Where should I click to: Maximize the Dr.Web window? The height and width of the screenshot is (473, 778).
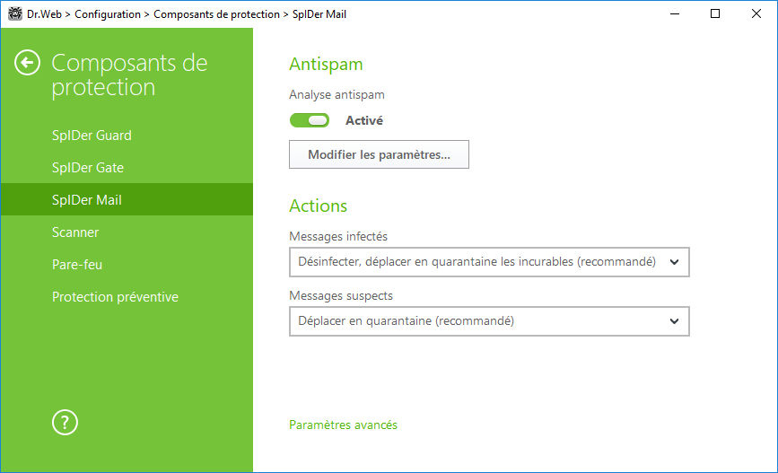(x=715, y=13)
